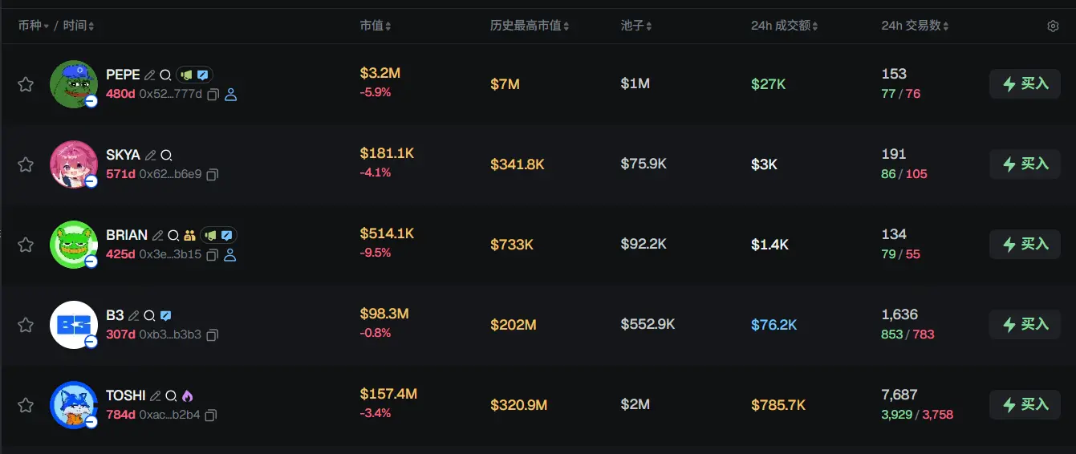
Task: Sort by 历史最高市值 header
Action: (530, 26)
